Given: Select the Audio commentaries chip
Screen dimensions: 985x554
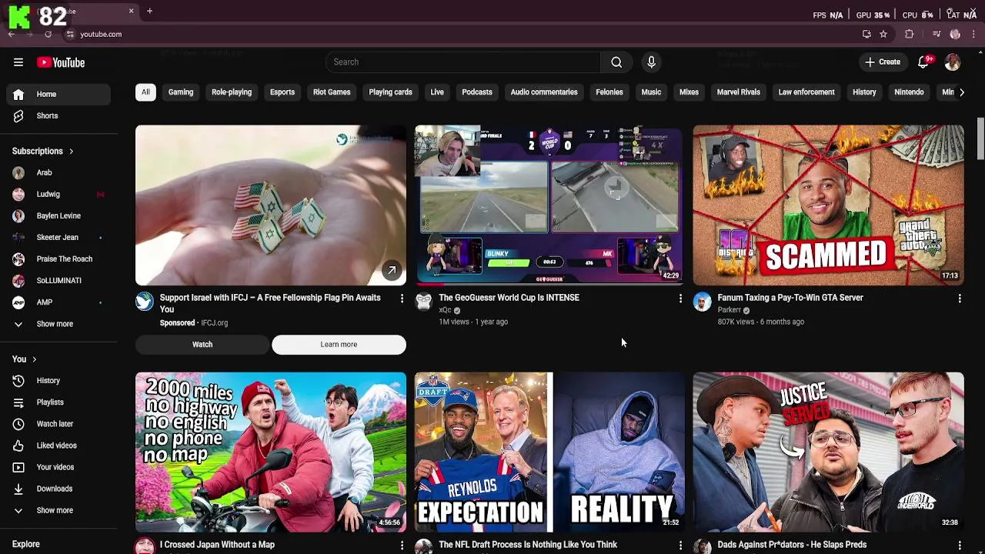Looking at the screenshot, I should click(x=544, y=92).
